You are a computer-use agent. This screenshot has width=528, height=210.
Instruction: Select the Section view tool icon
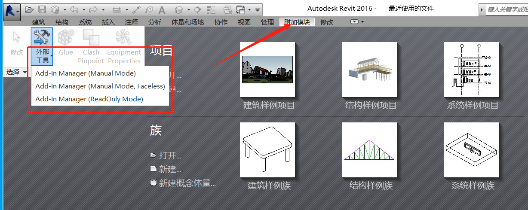pos(197,9)
